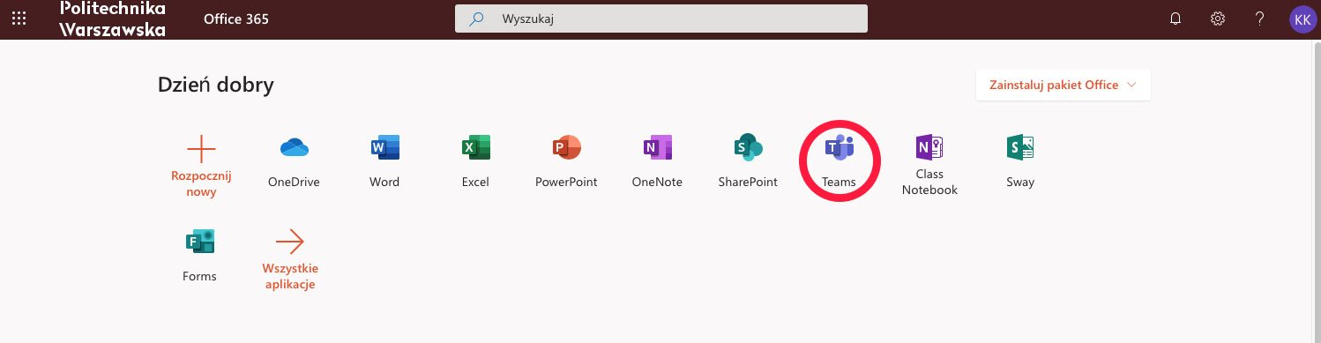
Task: Expand the Zainstaluj pakiet Office dropdown
Action: (x=1063, y=86)
